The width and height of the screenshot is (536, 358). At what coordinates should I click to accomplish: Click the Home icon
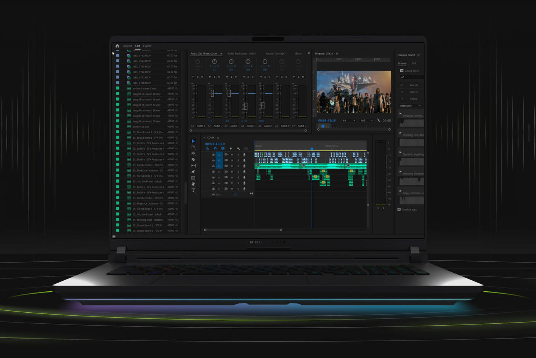(x=117, y=46)
